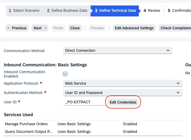Click Enabled status for Manage Purchase Orders

130,124
